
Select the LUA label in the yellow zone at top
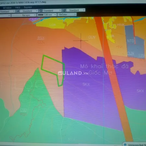(x=53, y=25)
